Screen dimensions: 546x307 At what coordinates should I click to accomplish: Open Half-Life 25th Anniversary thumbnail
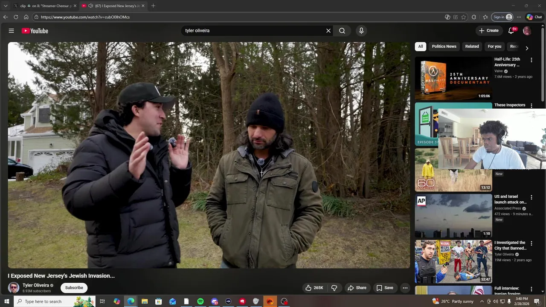[x=453, y=78]
